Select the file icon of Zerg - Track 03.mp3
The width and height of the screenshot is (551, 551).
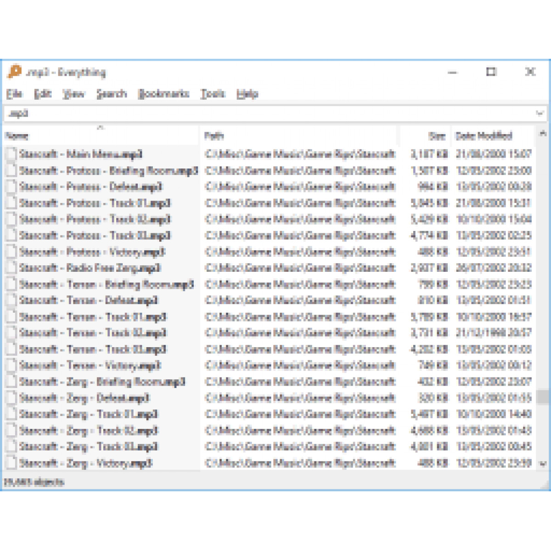(11, 447)
